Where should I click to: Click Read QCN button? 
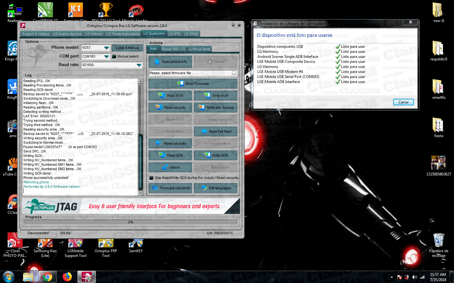point(170,155)
